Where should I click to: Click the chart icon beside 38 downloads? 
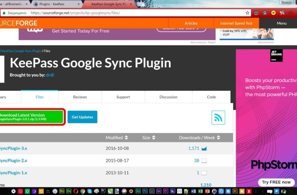[x=204, y=161]
